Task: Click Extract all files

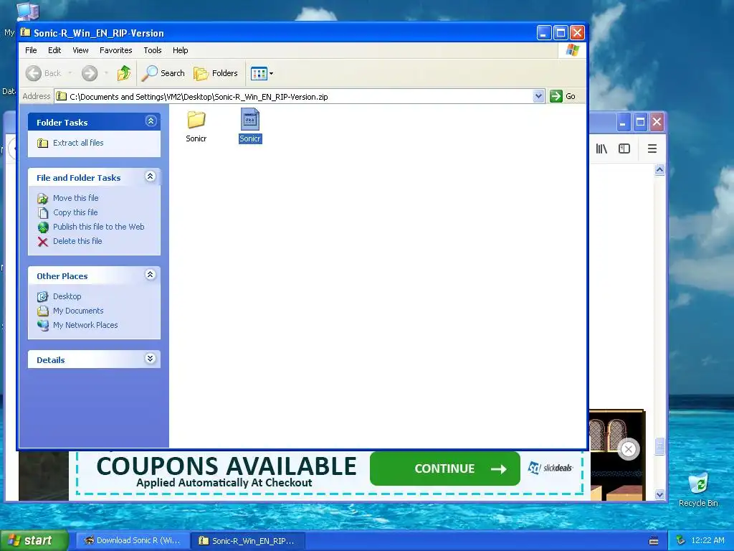Action: click(78, 143)
